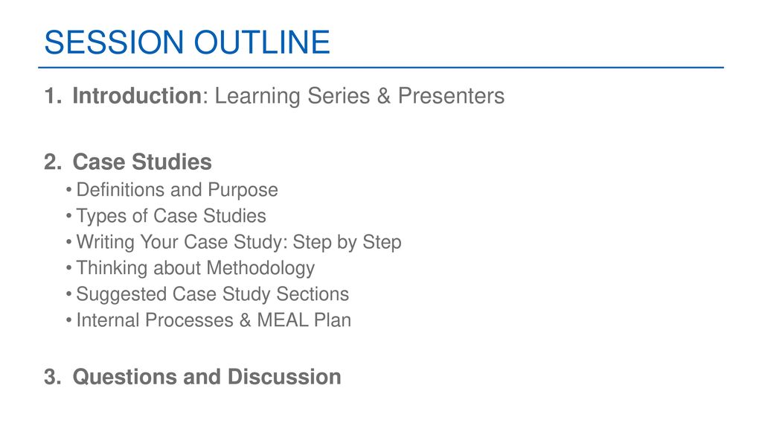Click the Learning Series & Presenters text
Image resolution: width=762 pixels, height=429 pixels.
click(x=359, y=96)
